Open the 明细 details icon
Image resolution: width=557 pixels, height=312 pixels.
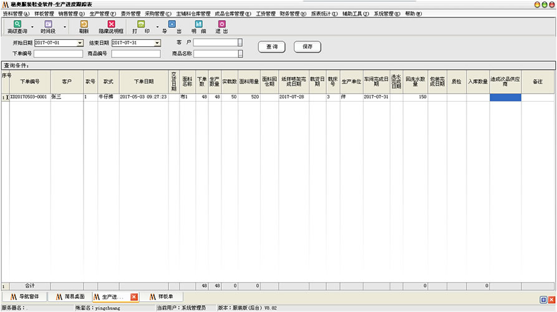[x=198, y=24]
